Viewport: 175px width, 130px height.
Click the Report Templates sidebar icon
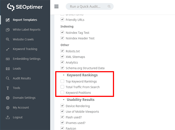pos(8,20)
